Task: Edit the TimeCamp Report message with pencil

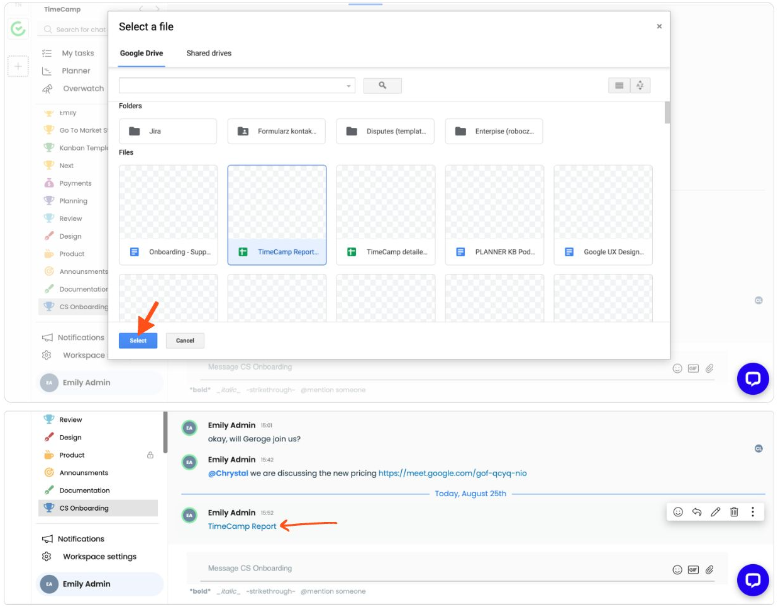Action: (x=715, y=512)
